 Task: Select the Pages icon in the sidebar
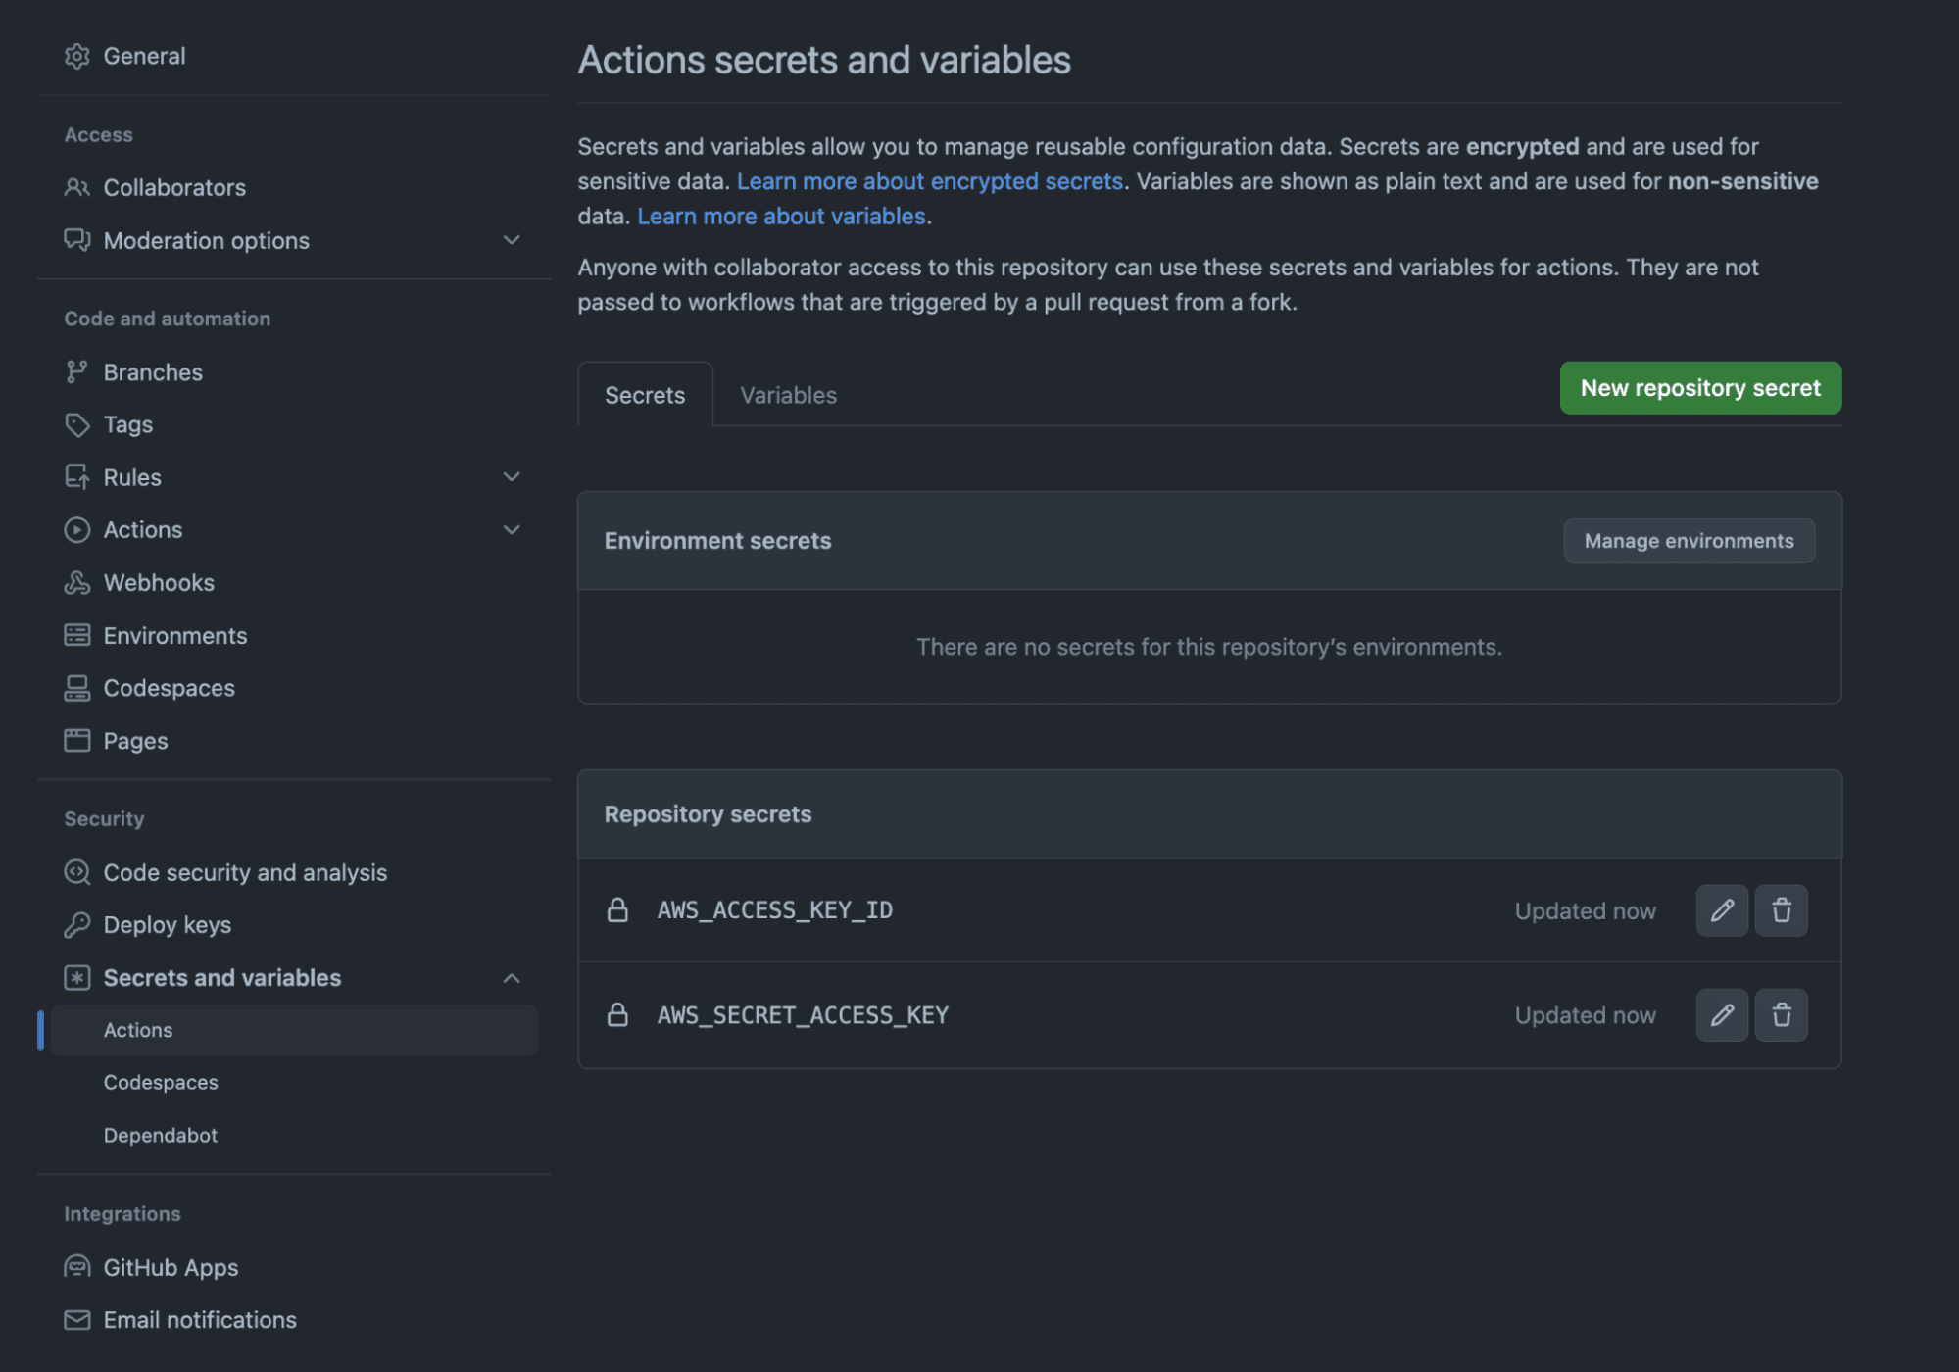click(x=76, y=741)
